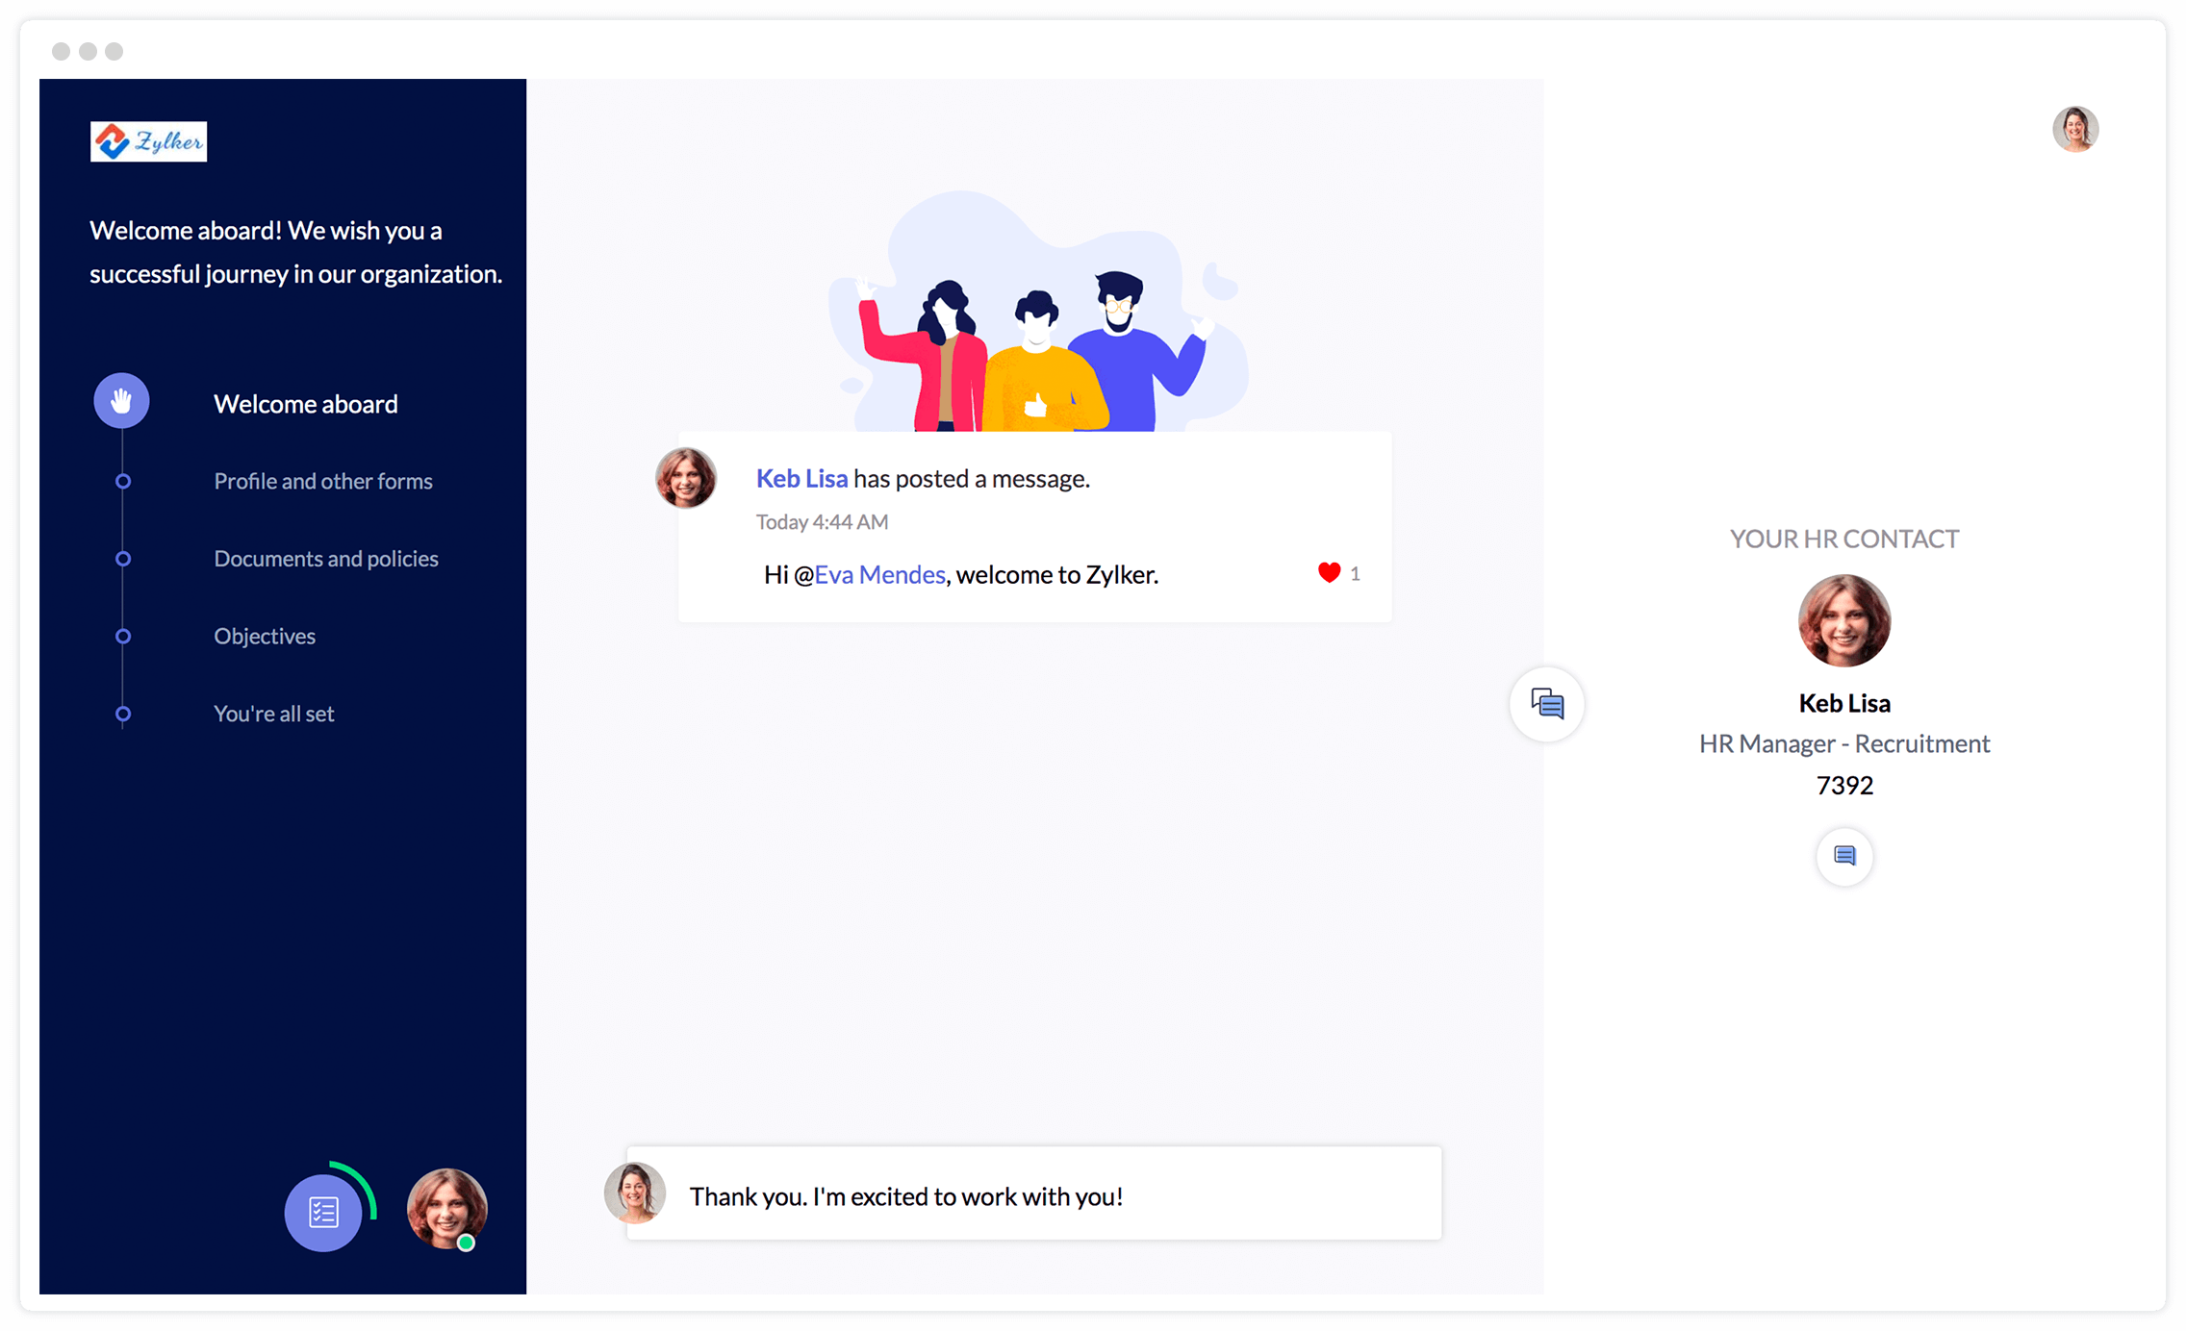
Task: Click the message/chat thread icon
Action: point(1549,704)
